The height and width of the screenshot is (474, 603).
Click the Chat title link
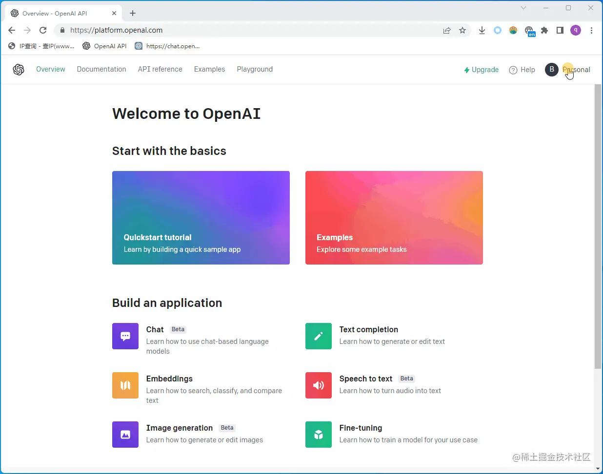tap(155, 329)
